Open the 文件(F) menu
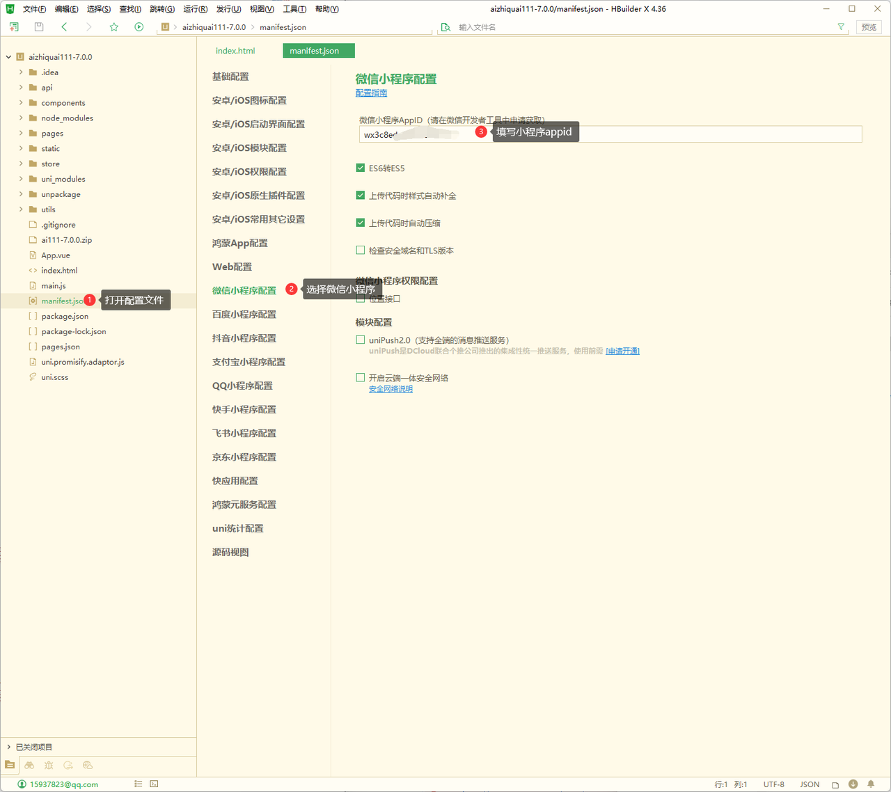891x792 pixels. [34, 9]
